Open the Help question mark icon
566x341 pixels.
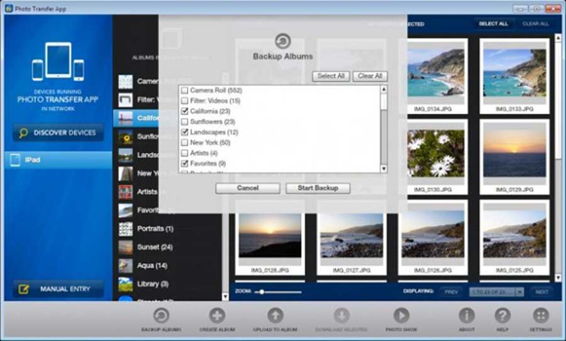pyautogui.click(x=502, y=316)
